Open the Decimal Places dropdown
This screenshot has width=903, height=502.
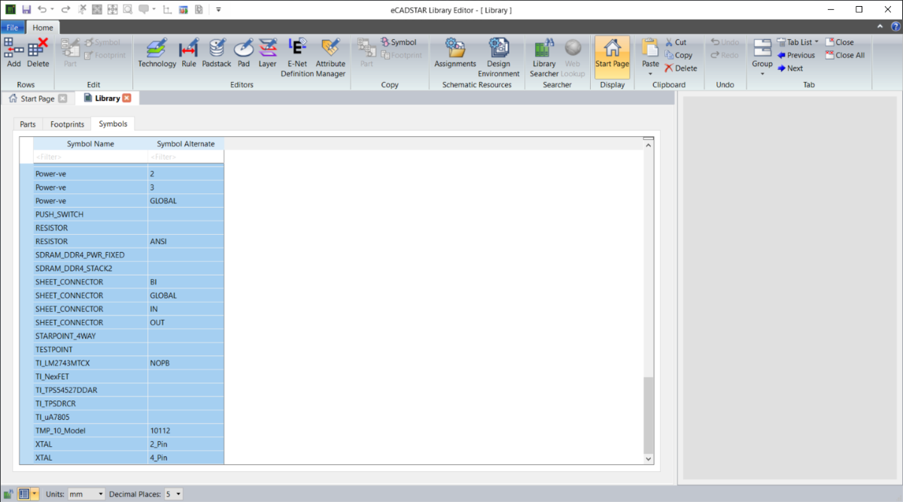tap(173, 494)
